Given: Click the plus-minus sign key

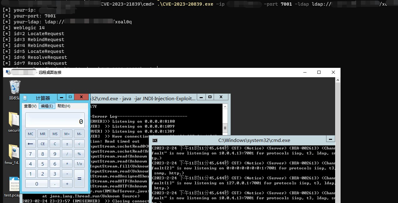Looking at the screenshot, I should coord(67,144).
